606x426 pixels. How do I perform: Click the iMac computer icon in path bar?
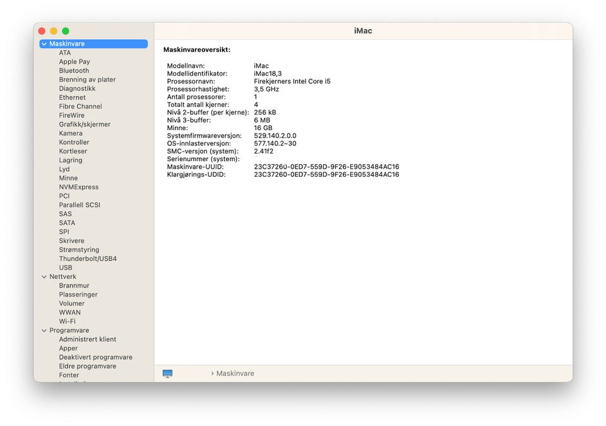(x=167, y=374)
